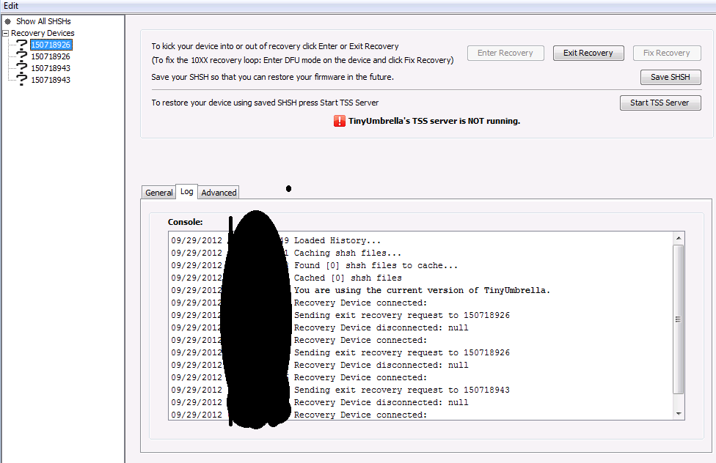Click the Found [0] shsh files log line
Screen dimensions: 716x463
376,265
